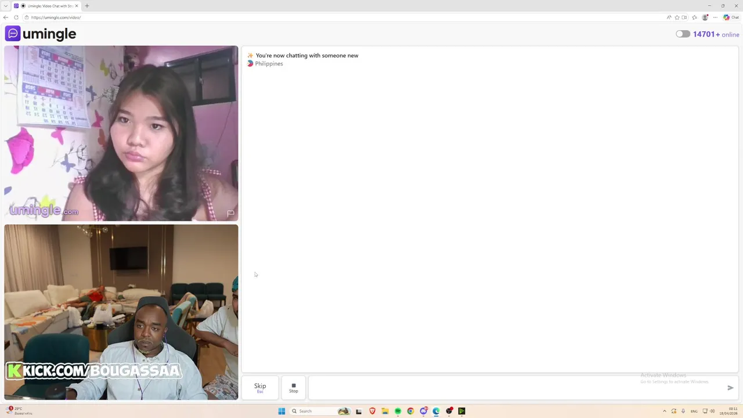The width and height of the screenshot is (743, 418).
Task: Add this page to favorites
Action: click(x=677, y=17)
